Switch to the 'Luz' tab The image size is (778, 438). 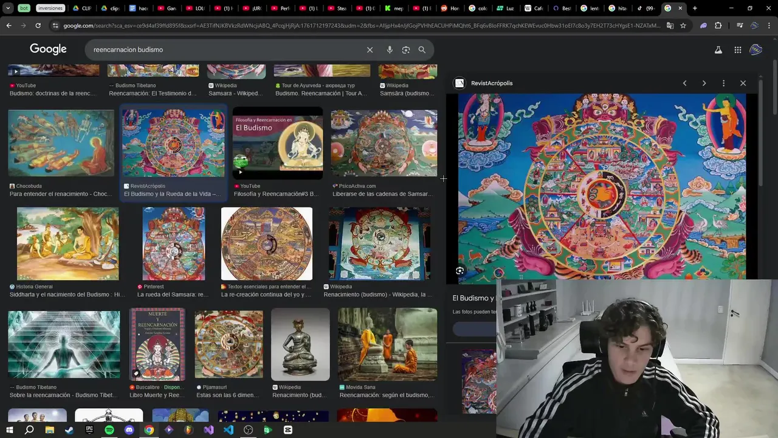click(x=506, y=9)
